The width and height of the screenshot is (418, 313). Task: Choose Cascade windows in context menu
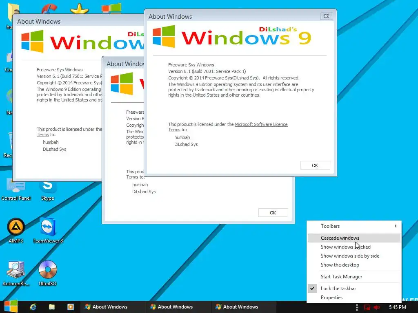click(x=354, y=238)
